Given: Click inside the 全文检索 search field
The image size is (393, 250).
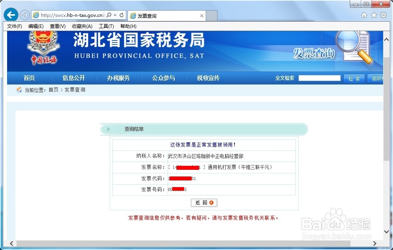Looking at the screenshot, I should point(319,78).
